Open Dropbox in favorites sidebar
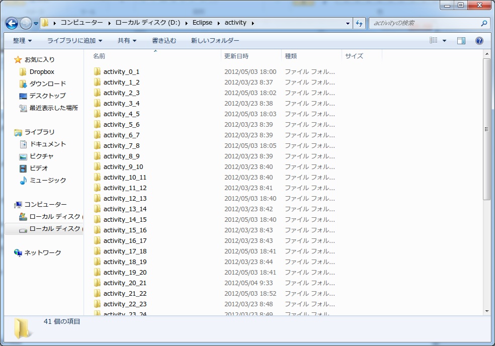This screenshot has height=346, width=495. (42, 71)
